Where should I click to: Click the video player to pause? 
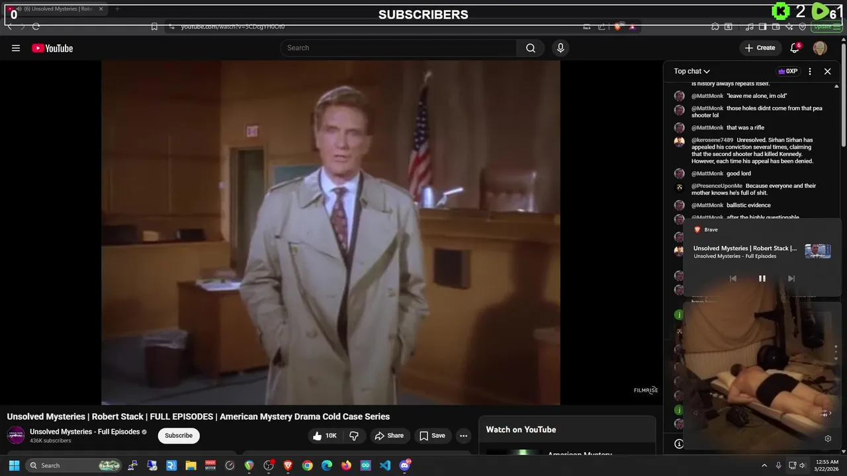(x=330, y=232)
